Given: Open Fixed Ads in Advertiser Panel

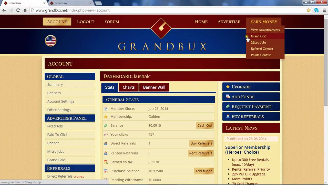Looking at the screenshot, I should point(70,126).
